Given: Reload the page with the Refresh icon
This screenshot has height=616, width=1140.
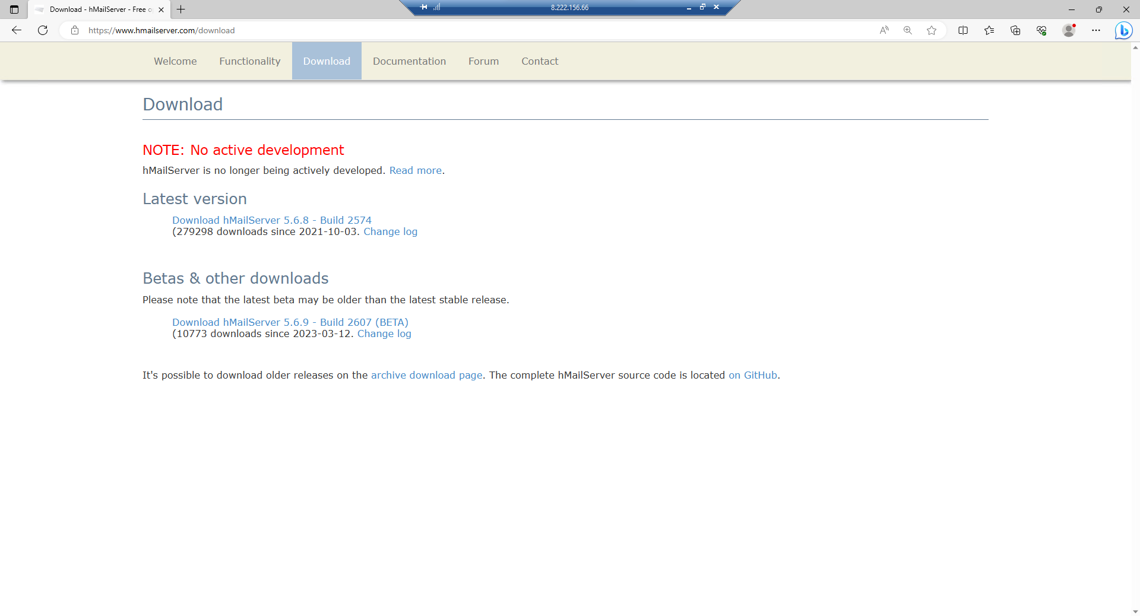Looking at the screenshot, I should [x=43, y=30].
